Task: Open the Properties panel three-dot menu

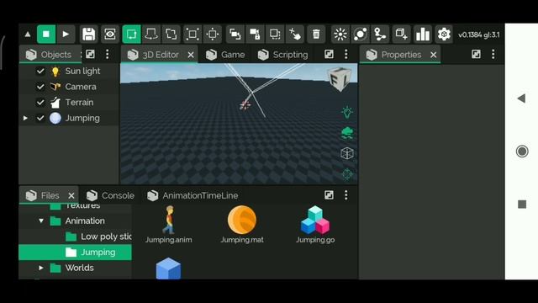Action: click(493, 54)
